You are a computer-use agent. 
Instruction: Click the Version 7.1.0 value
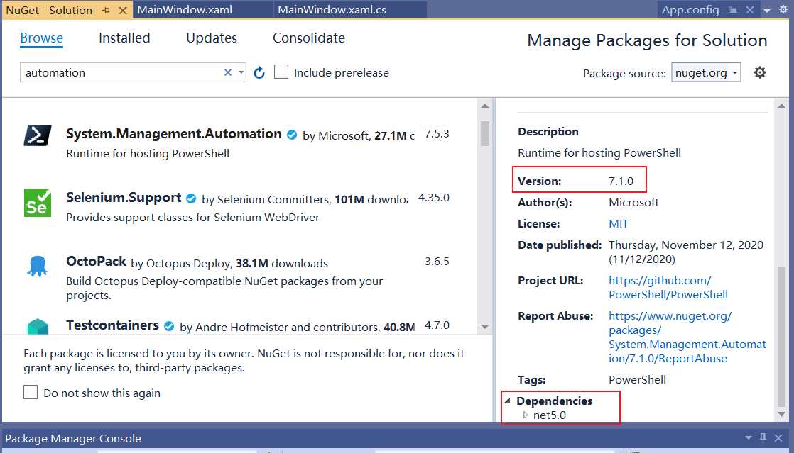coord(621,181)
